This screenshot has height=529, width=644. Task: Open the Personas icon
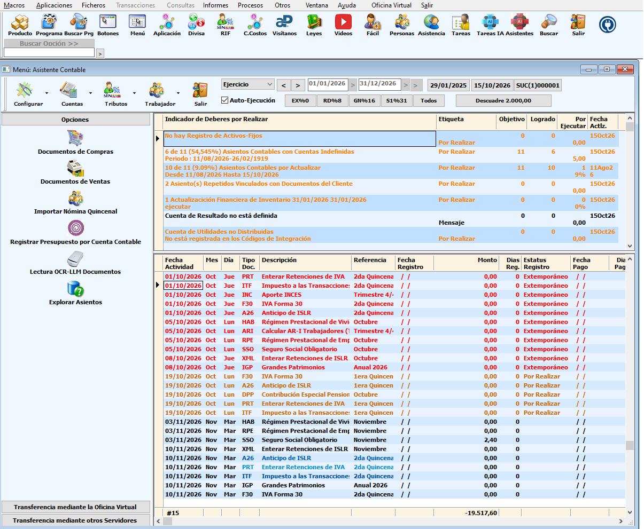(x=402, y=25)
